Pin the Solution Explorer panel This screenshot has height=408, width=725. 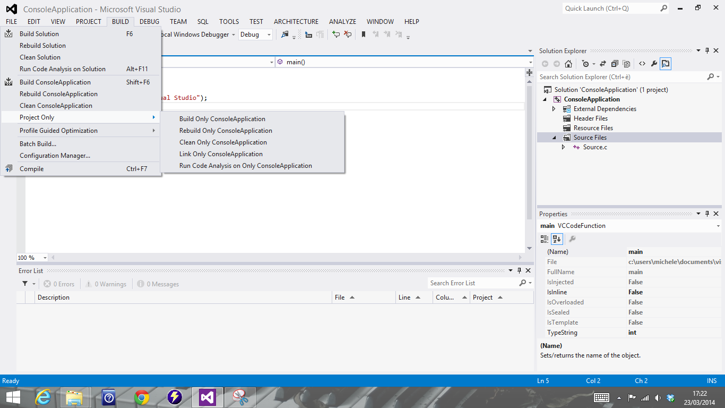[x=707, y=51]
